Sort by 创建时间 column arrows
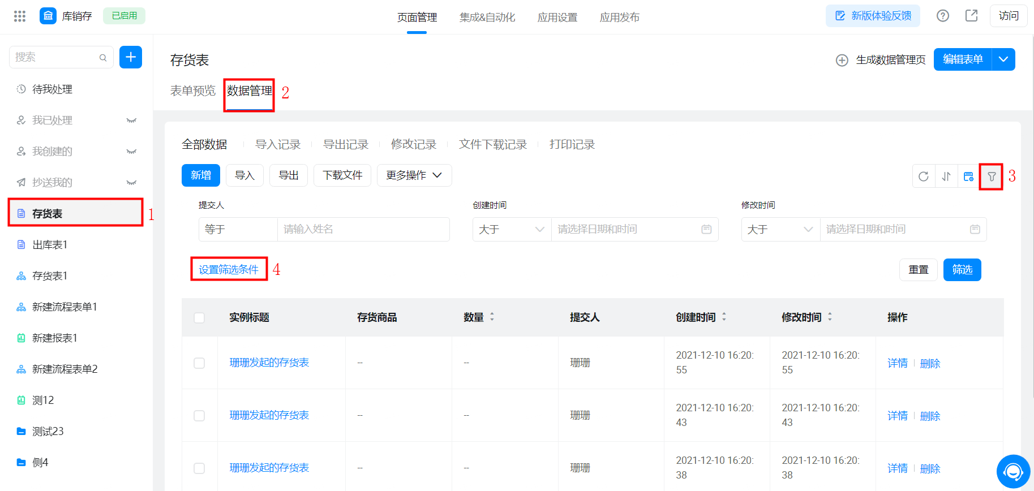 pyautogui.click(x=724, y=317)
